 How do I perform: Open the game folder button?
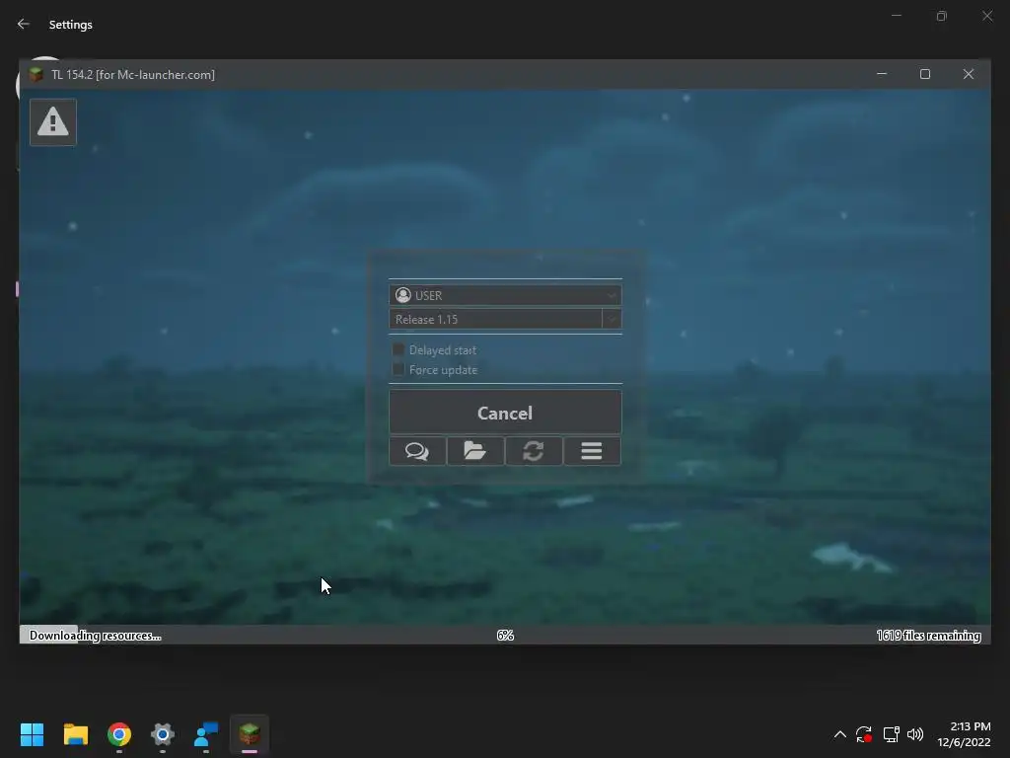pyautogui.click(x=475, y=450)
